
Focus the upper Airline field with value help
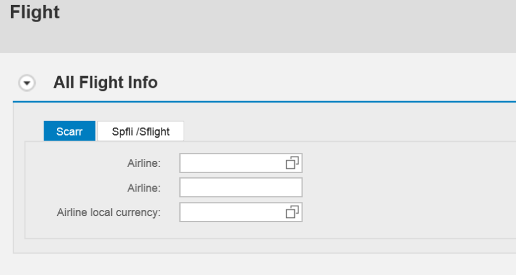click(232, 163)
